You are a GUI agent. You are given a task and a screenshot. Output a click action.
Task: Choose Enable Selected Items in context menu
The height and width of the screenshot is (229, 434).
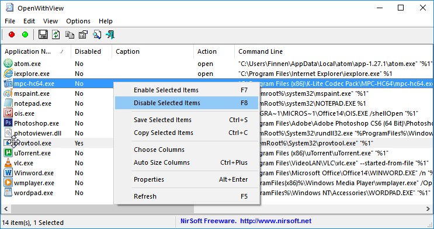pyautogui.click(x=187, y=90)
